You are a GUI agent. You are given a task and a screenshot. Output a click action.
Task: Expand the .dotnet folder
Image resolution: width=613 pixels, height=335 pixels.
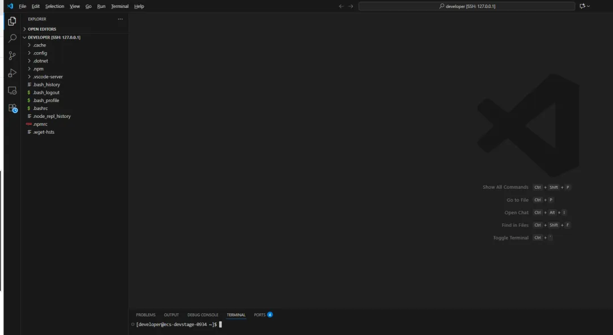click(x=75, y=61)
